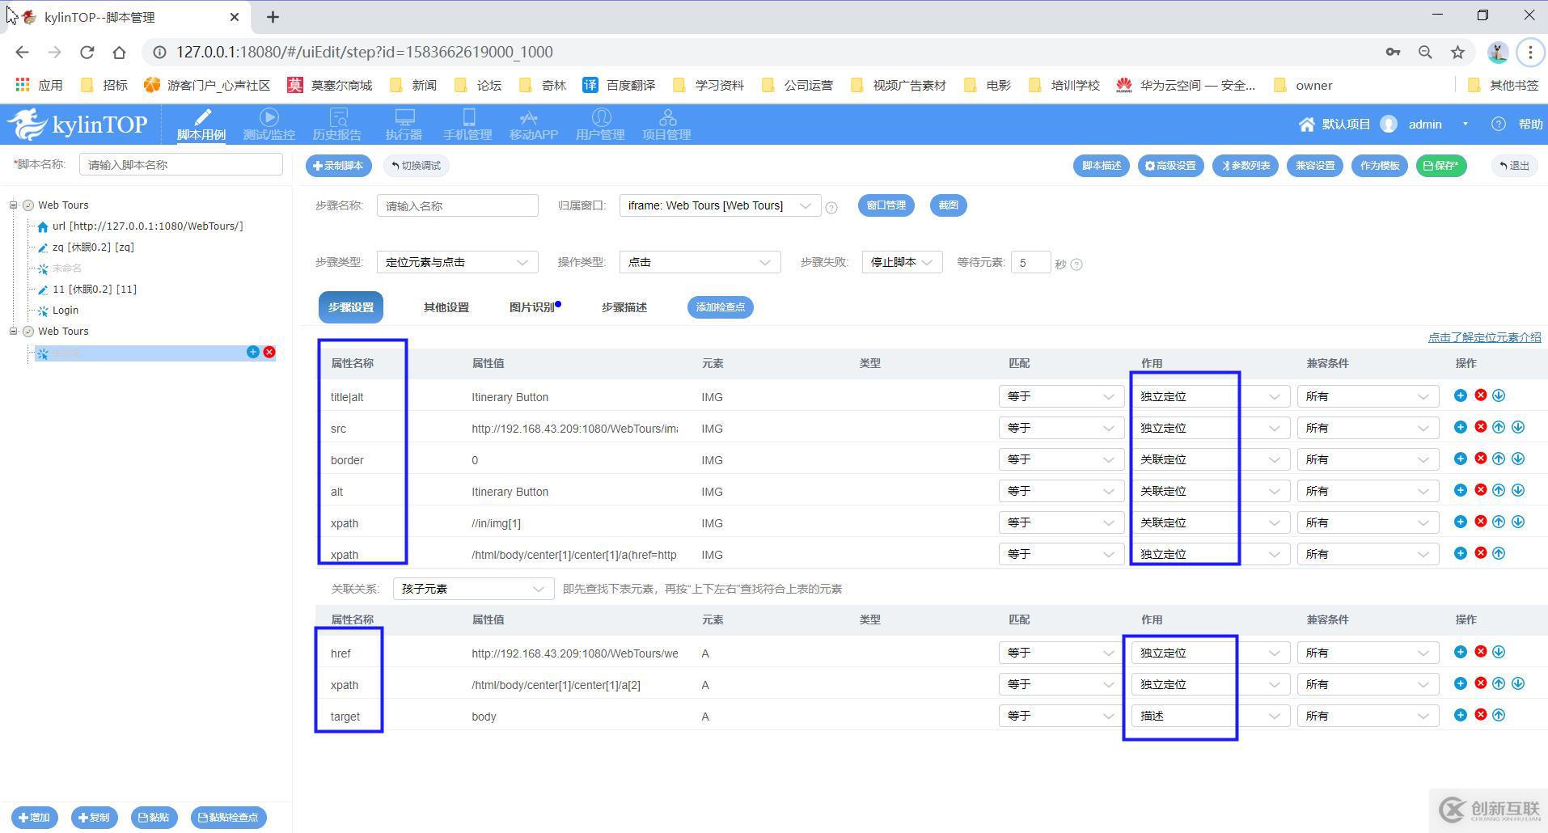This screenshot has width=1548, height=833.
Task: Move the title|alt row down
Action: coord(1499,395)
